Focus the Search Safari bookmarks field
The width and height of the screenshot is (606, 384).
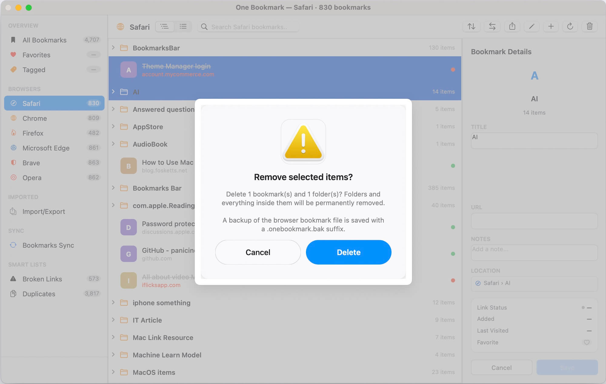(248, 27)
